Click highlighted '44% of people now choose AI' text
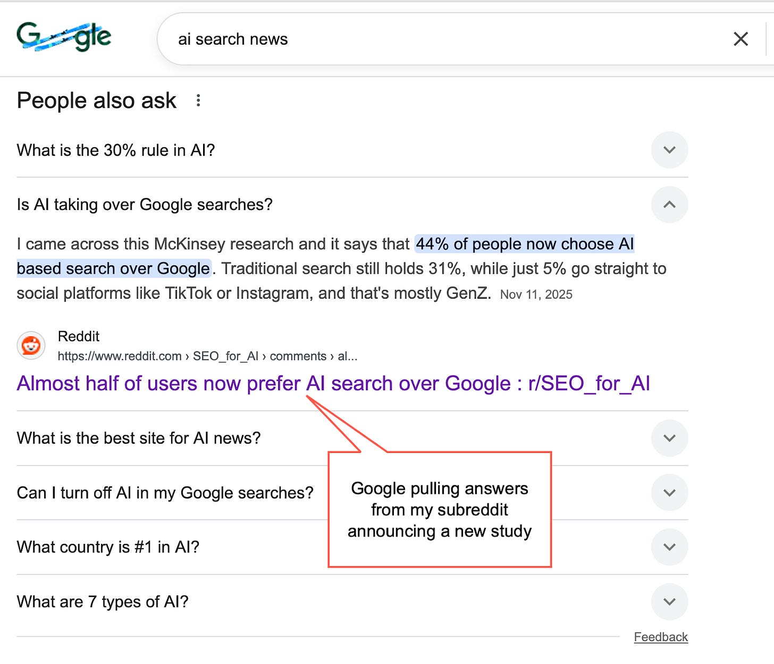Viewport: 774px width, 664px height. [x=525, y=244]
